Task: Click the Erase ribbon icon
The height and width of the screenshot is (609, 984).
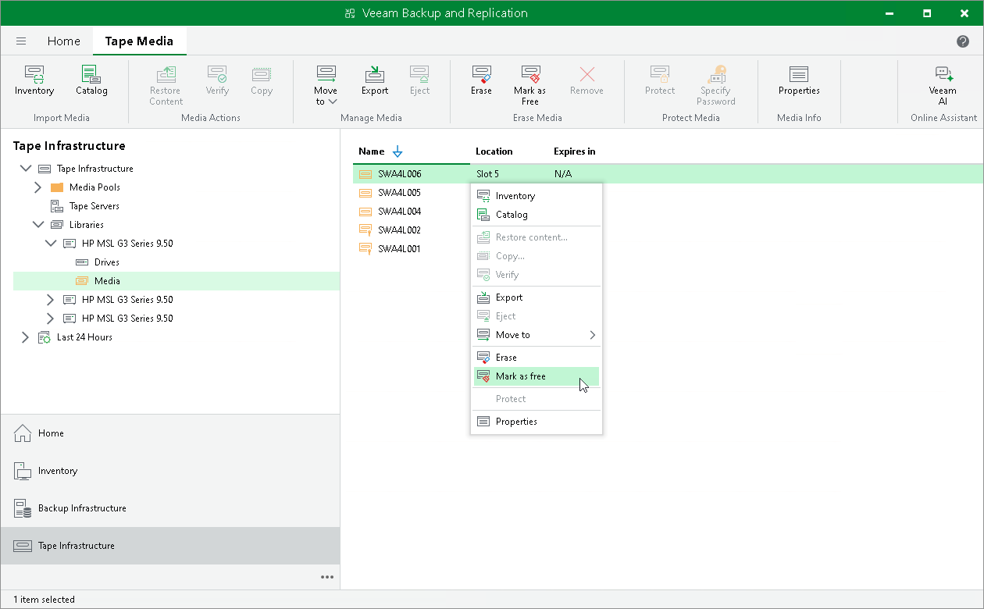Action: [481, 81]
